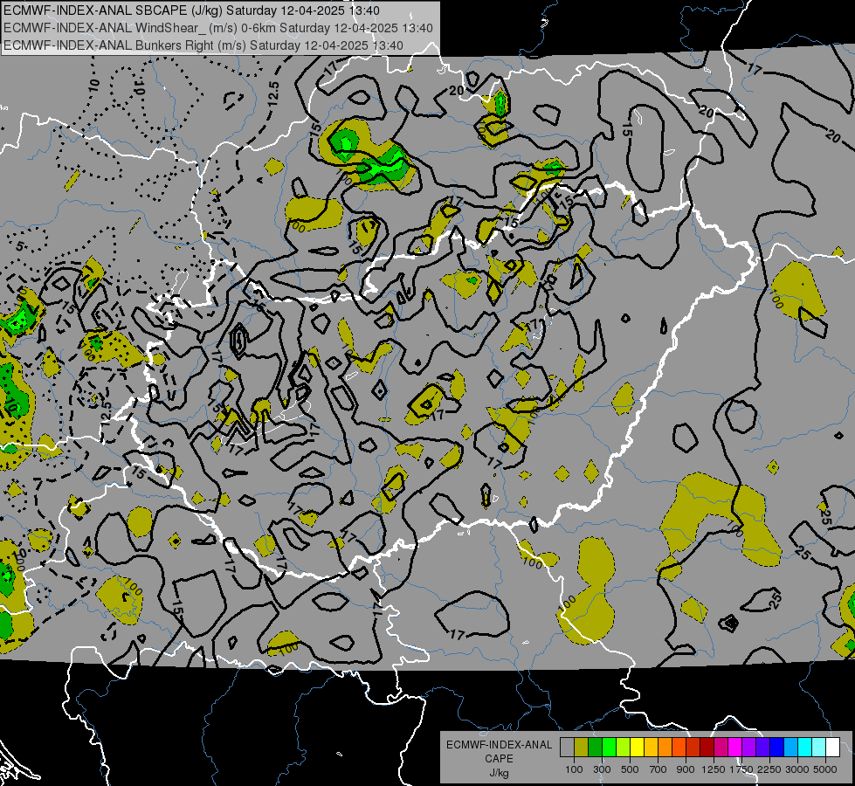Screen dimensions: 855x786
Task: Click the CAPE word in the legend
Action: [x=499, y=759]
